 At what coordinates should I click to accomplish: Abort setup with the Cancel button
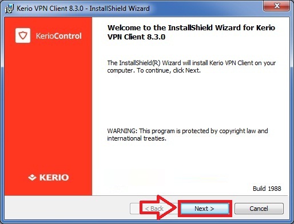[x=259, y=209]
